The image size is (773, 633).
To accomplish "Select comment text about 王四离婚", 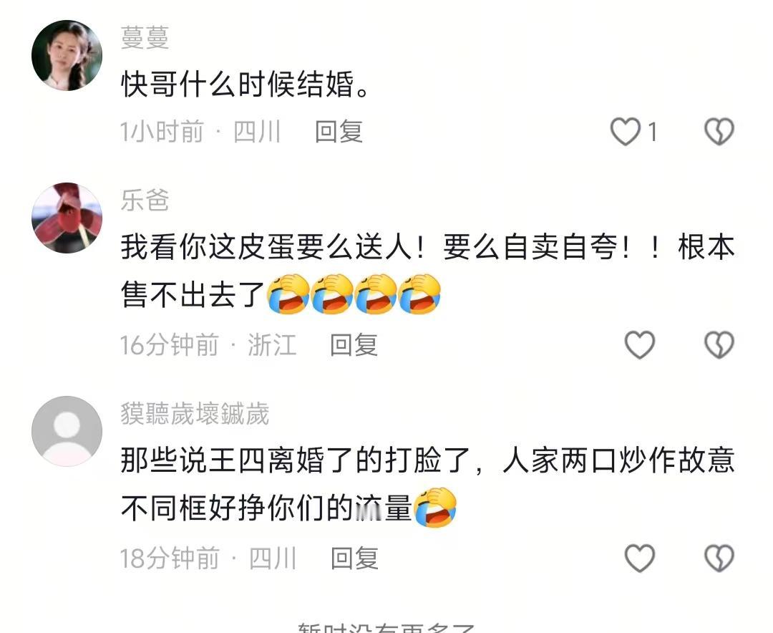I will (428, 484).
